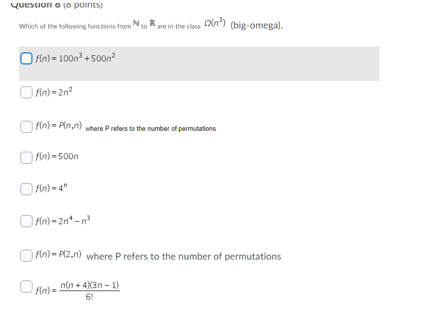This screenshot has width=438, height=318.
Task: Select the answer f(n) = P(n,n)
Action: tap(25, 126)
